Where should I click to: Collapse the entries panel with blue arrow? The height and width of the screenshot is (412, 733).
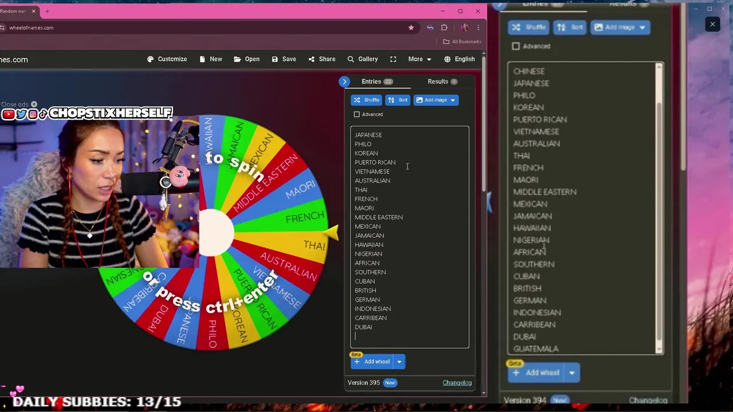[344, 82]
